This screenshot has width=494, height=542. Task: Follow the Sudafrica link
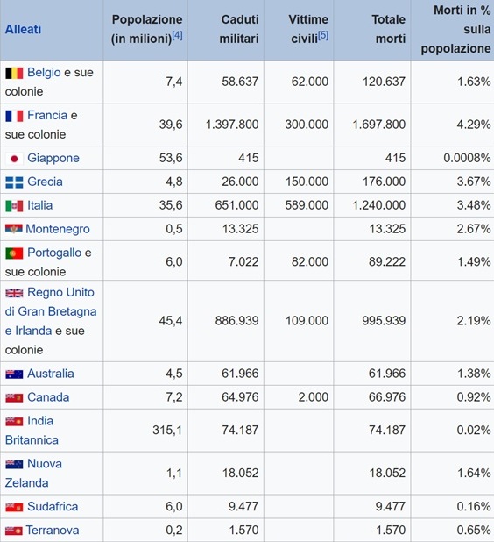[53, 506]
